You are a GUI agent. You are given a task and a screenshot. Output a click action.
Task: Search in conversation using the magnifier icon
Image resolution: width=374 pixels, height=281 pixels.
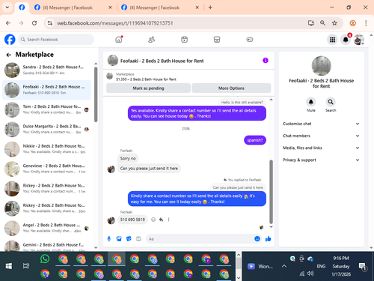coord(331,102)
